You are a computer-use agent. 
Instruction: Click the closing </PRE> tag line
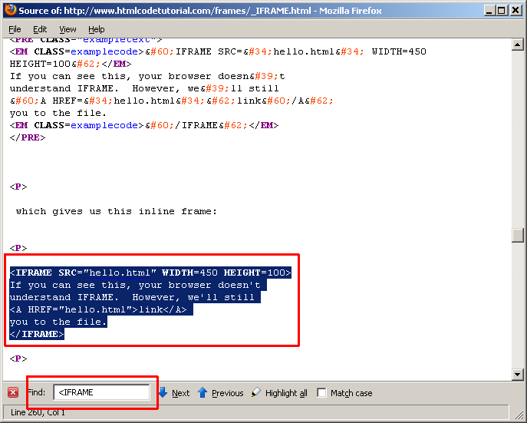[27, 137]
